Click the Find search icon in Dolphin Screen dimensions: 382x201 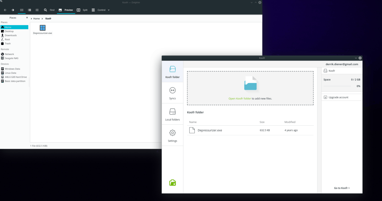[x=46, y=10]
